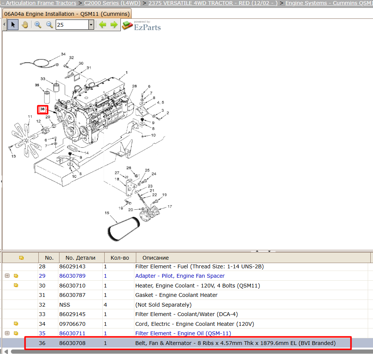
Task: Expand row 35 Filter Element - Engine Oil
Action: pos(7,333)
